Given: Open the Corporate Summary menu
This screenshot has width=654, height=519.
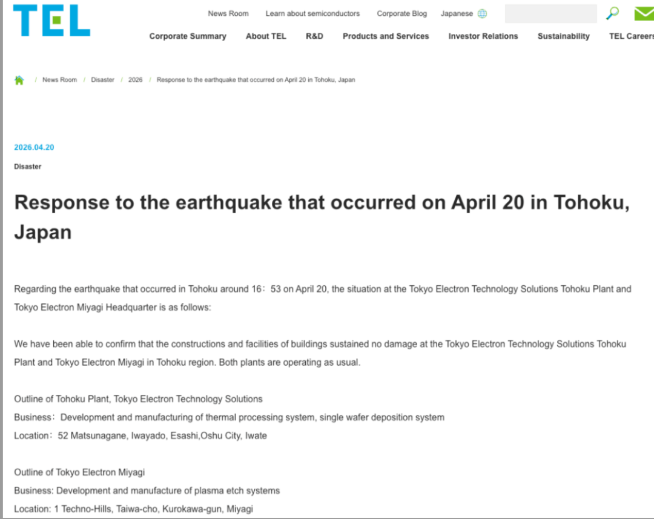Looking at the screenshot, I should pos(188,36).
